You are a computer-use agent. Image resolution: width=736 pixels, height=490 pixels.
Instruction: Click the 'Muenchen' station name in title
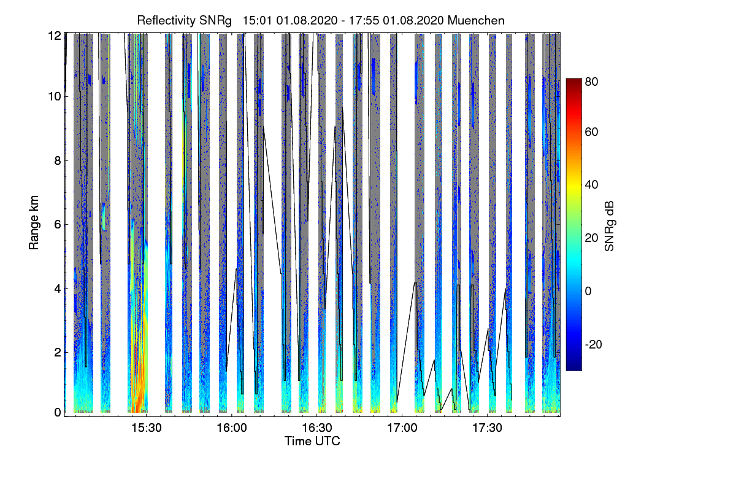[477, 20]
